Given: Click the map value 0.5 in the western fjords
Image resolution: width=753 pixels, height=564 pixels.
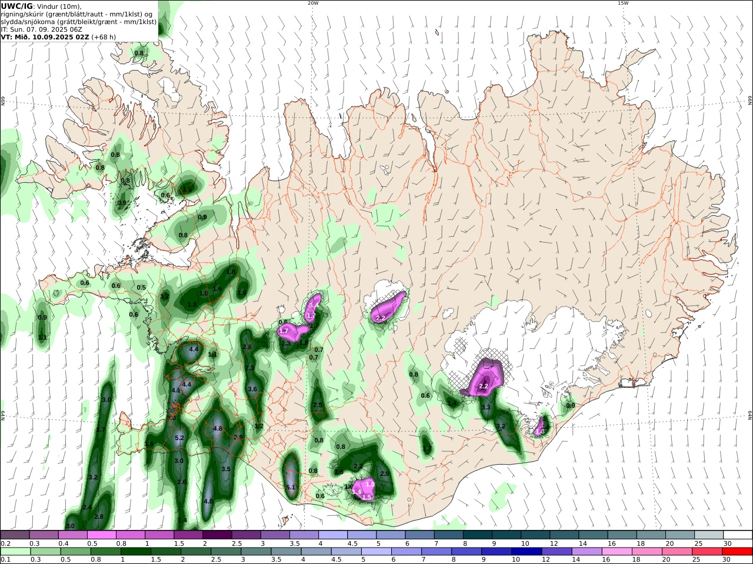Looking at the screenshot, I should tap(141, 288).
